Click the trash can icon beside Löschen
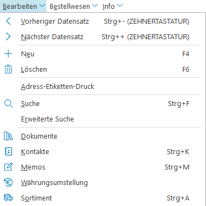206x206 pixels. (x=8, y=70)
